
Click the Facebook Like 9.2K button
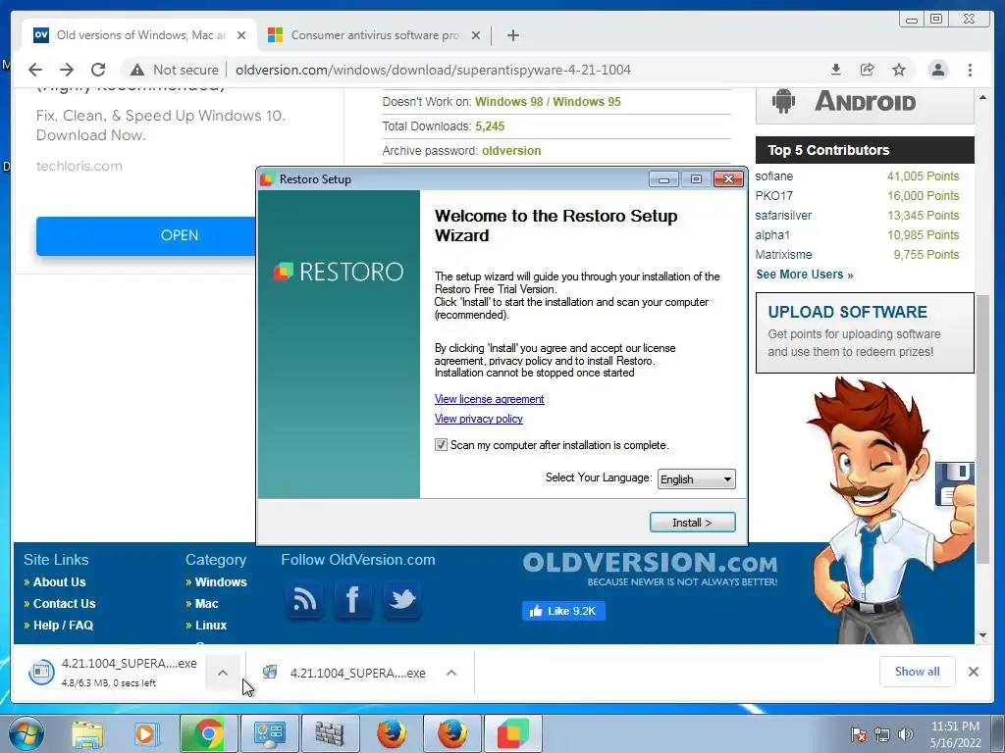click(563, 611)
